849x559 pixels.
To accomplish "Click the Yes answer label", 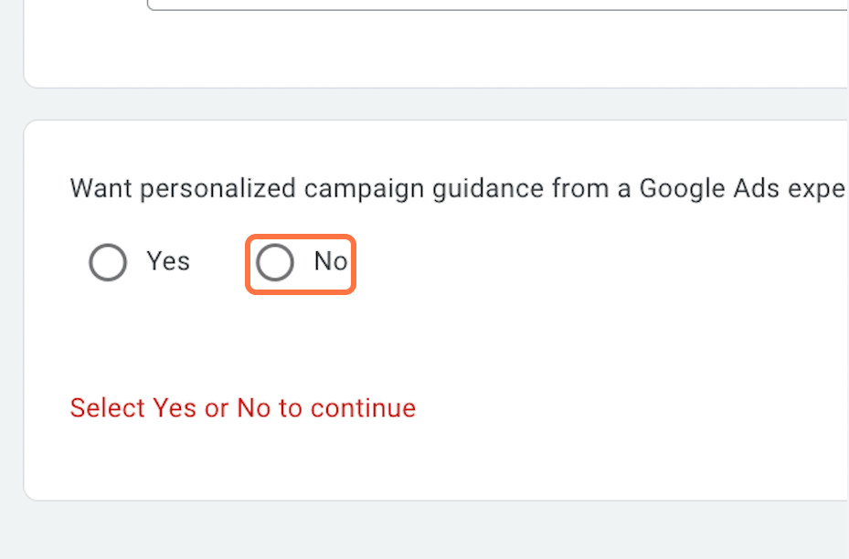I will (167, 262).
